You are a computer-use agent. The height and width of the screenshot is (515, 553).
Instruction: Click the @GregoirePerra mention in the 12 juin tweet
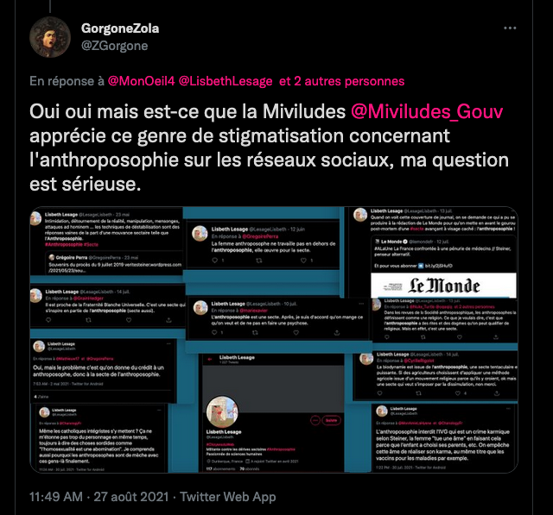pos(260,236)
